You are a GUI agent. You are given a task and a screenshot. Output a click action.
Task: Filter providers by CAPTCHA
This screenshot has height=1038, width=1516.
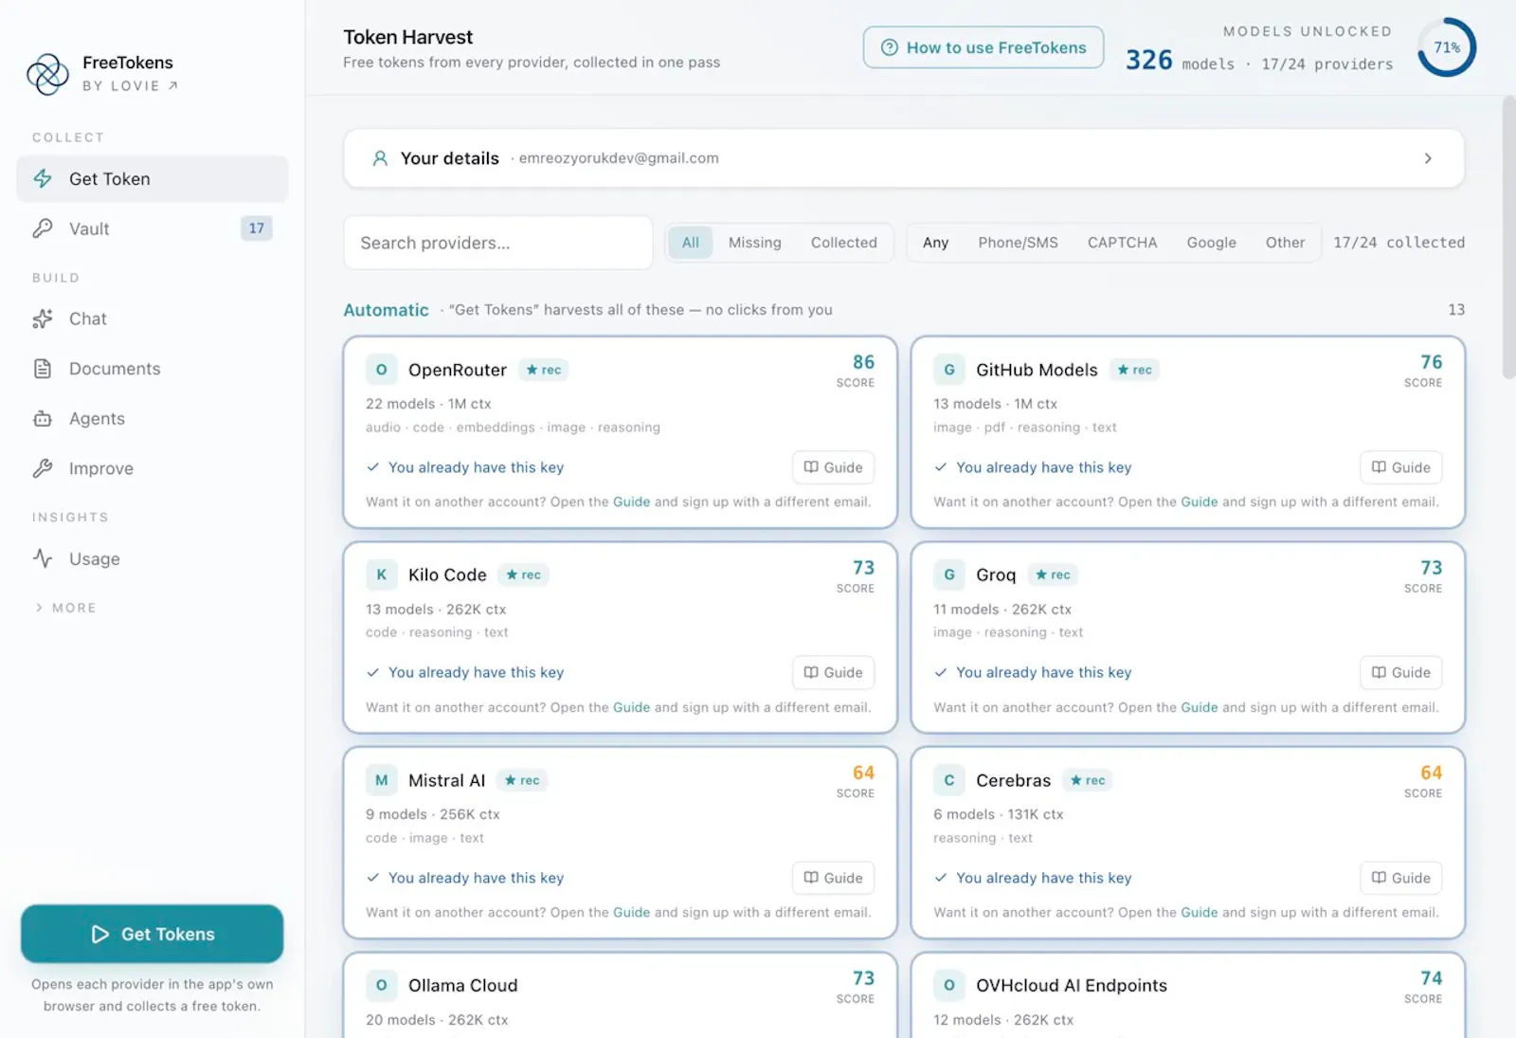click(1123, 243)
